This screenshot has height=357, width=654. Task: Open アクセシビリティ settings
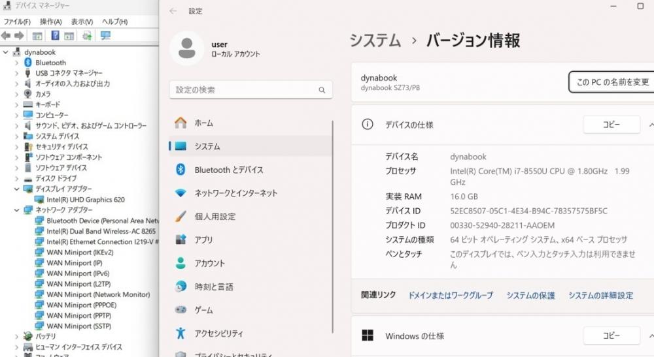(250, 334)
